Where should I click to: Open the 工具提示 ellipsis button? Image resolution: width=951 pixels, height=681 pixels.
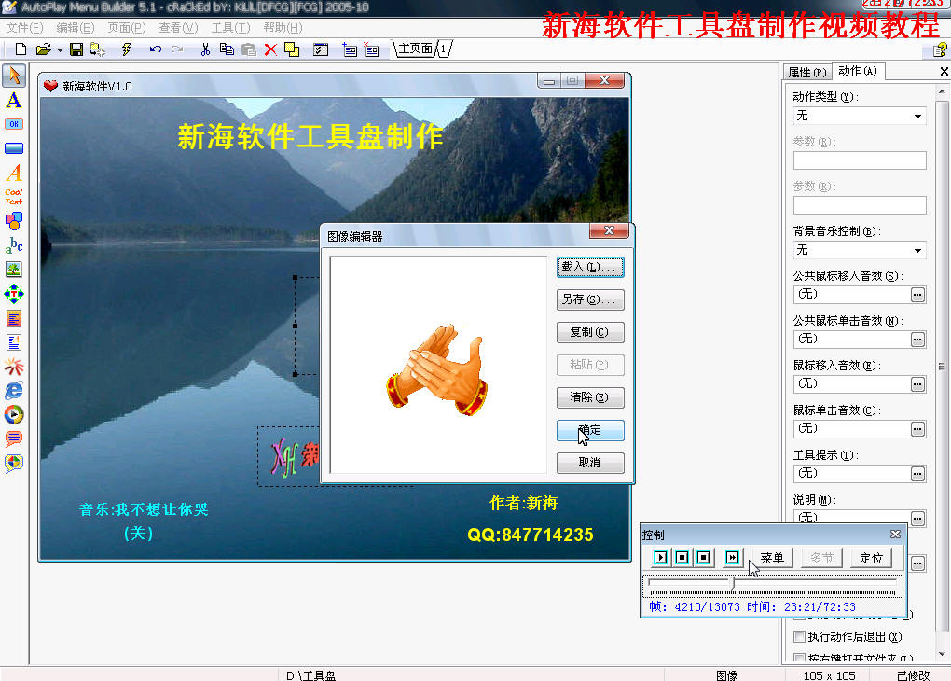point(917,474)
